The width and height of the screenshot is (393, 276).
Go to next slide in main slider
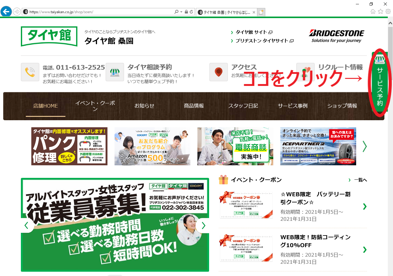pos(203,225)
